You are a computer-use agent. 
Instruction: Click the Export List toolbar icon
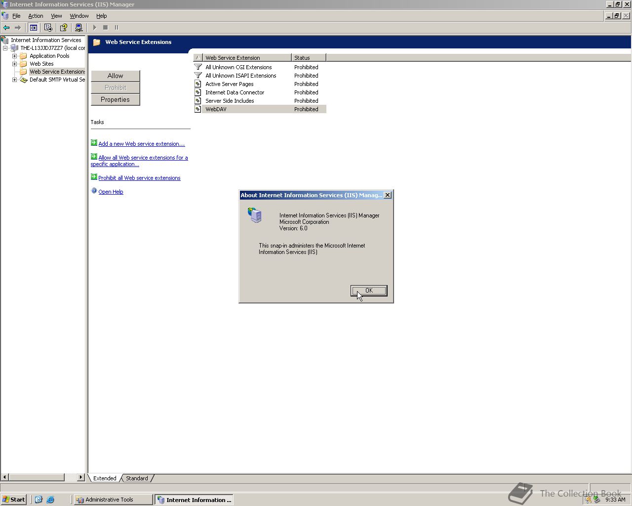[x=48, y=28]
